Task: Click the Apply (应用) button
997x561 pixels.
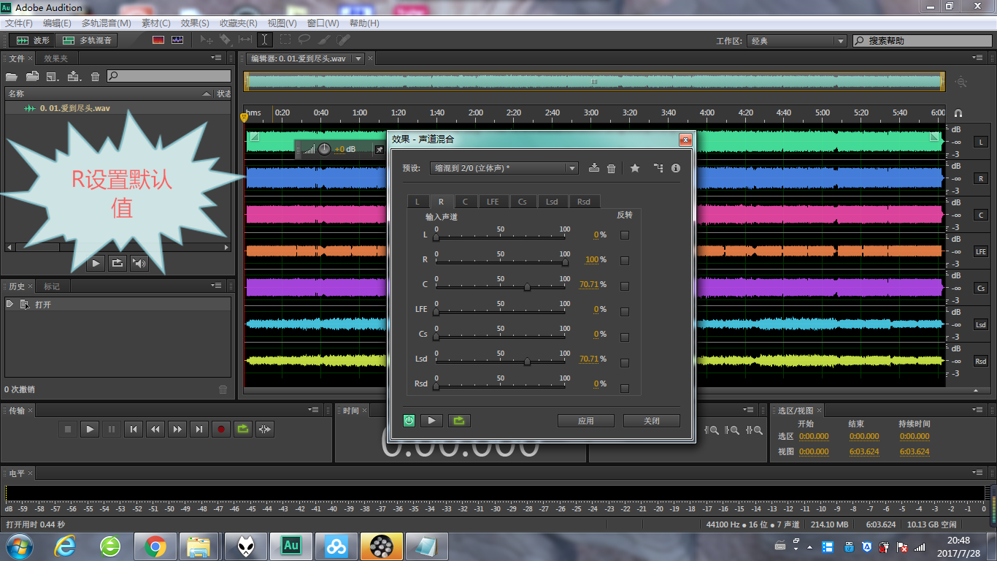Action: click(x=586, y=421)
